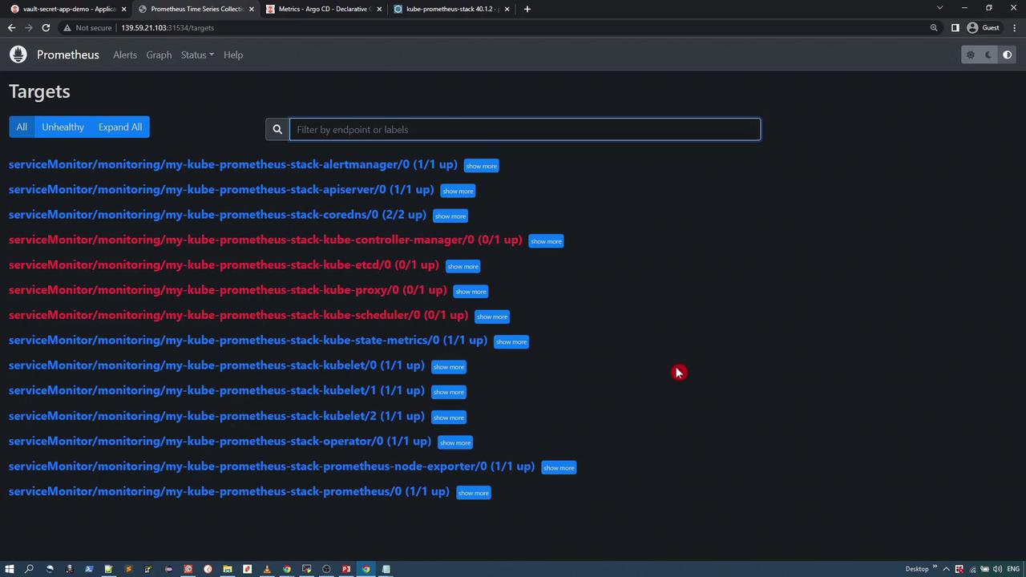Screen dimensions: 1026x577
Task: Open the Windows Start menu
Action: [x=10, y=569]
